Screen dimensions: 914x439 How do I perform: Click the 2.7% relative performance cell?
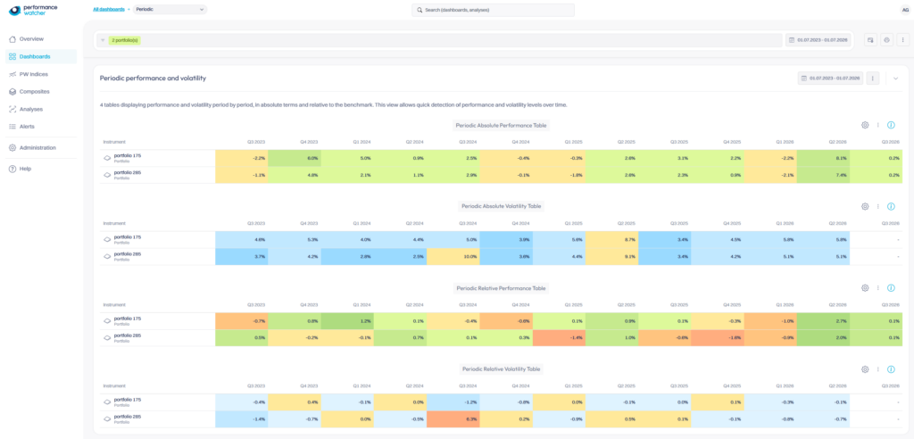pos(822,321)
